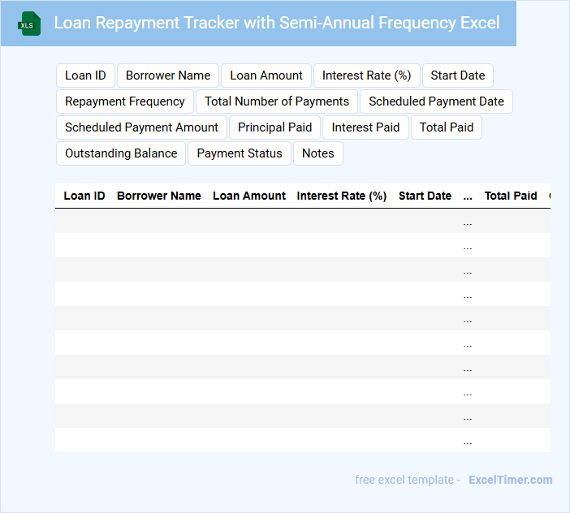The width and height of the screenshot is (570, 513).
Task: Select the Loan ID tag
Action: pos(85,75)
